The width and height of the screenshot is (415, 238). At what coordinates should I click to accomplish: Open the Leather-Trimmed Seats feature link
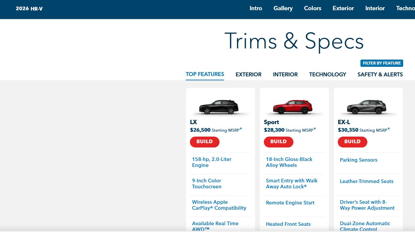(x=366, y=181)
